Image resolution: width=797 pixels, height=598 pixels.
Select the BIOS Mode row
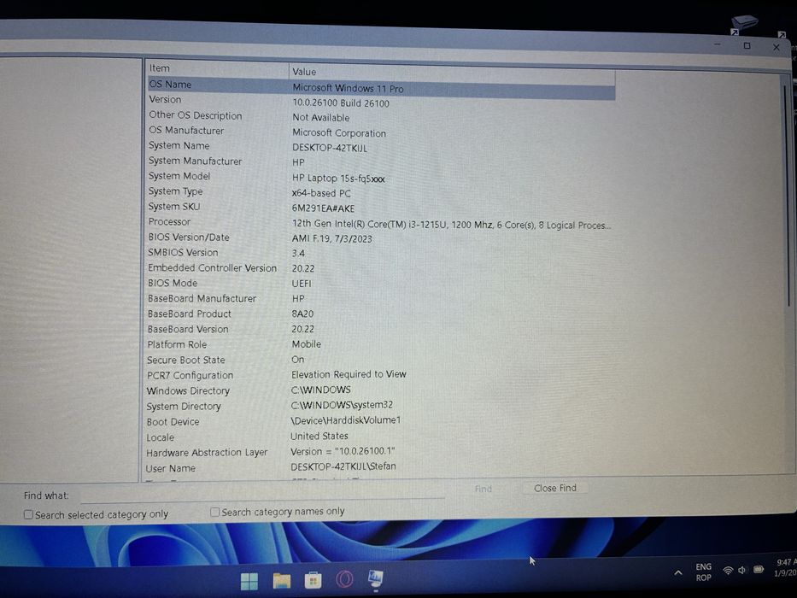381,284
